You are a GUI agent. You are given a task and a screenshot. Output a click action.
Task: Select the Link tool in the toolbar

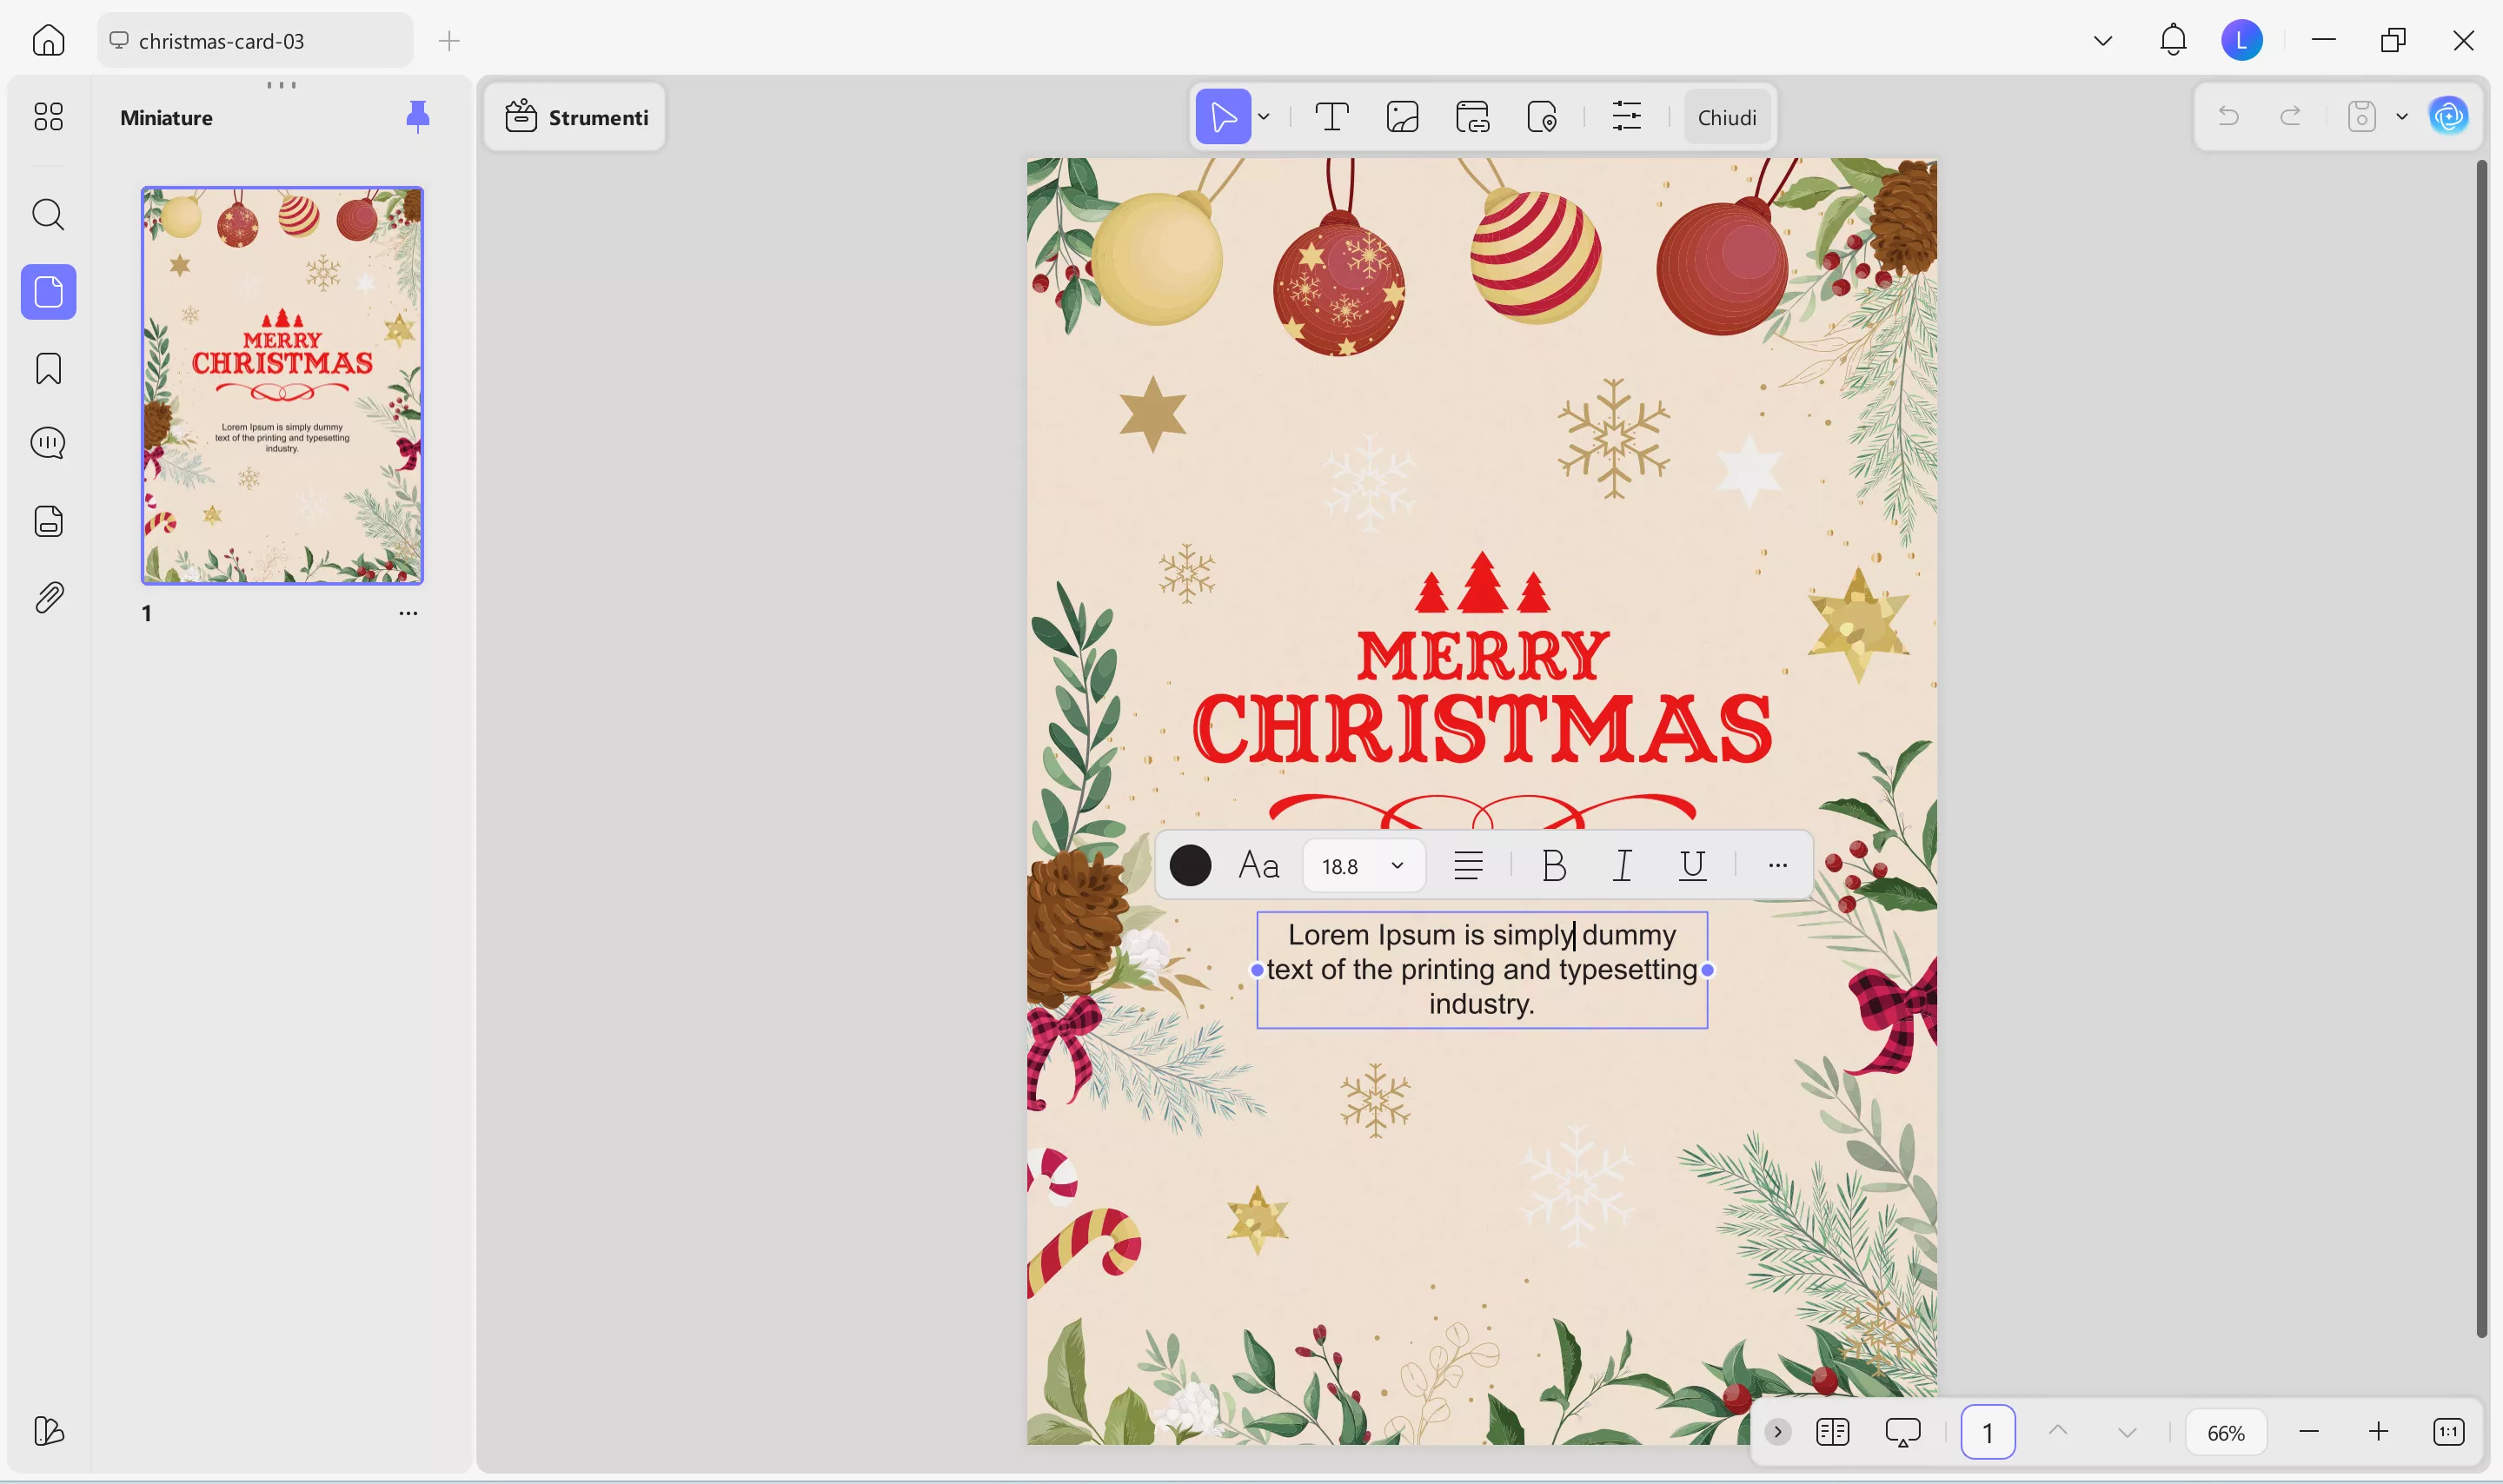(1472, 116)
